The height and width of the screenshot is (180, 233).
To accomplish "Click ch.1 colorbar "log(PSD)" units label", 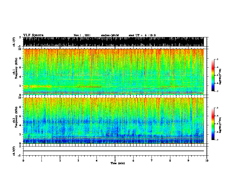I will pos(221,77).
